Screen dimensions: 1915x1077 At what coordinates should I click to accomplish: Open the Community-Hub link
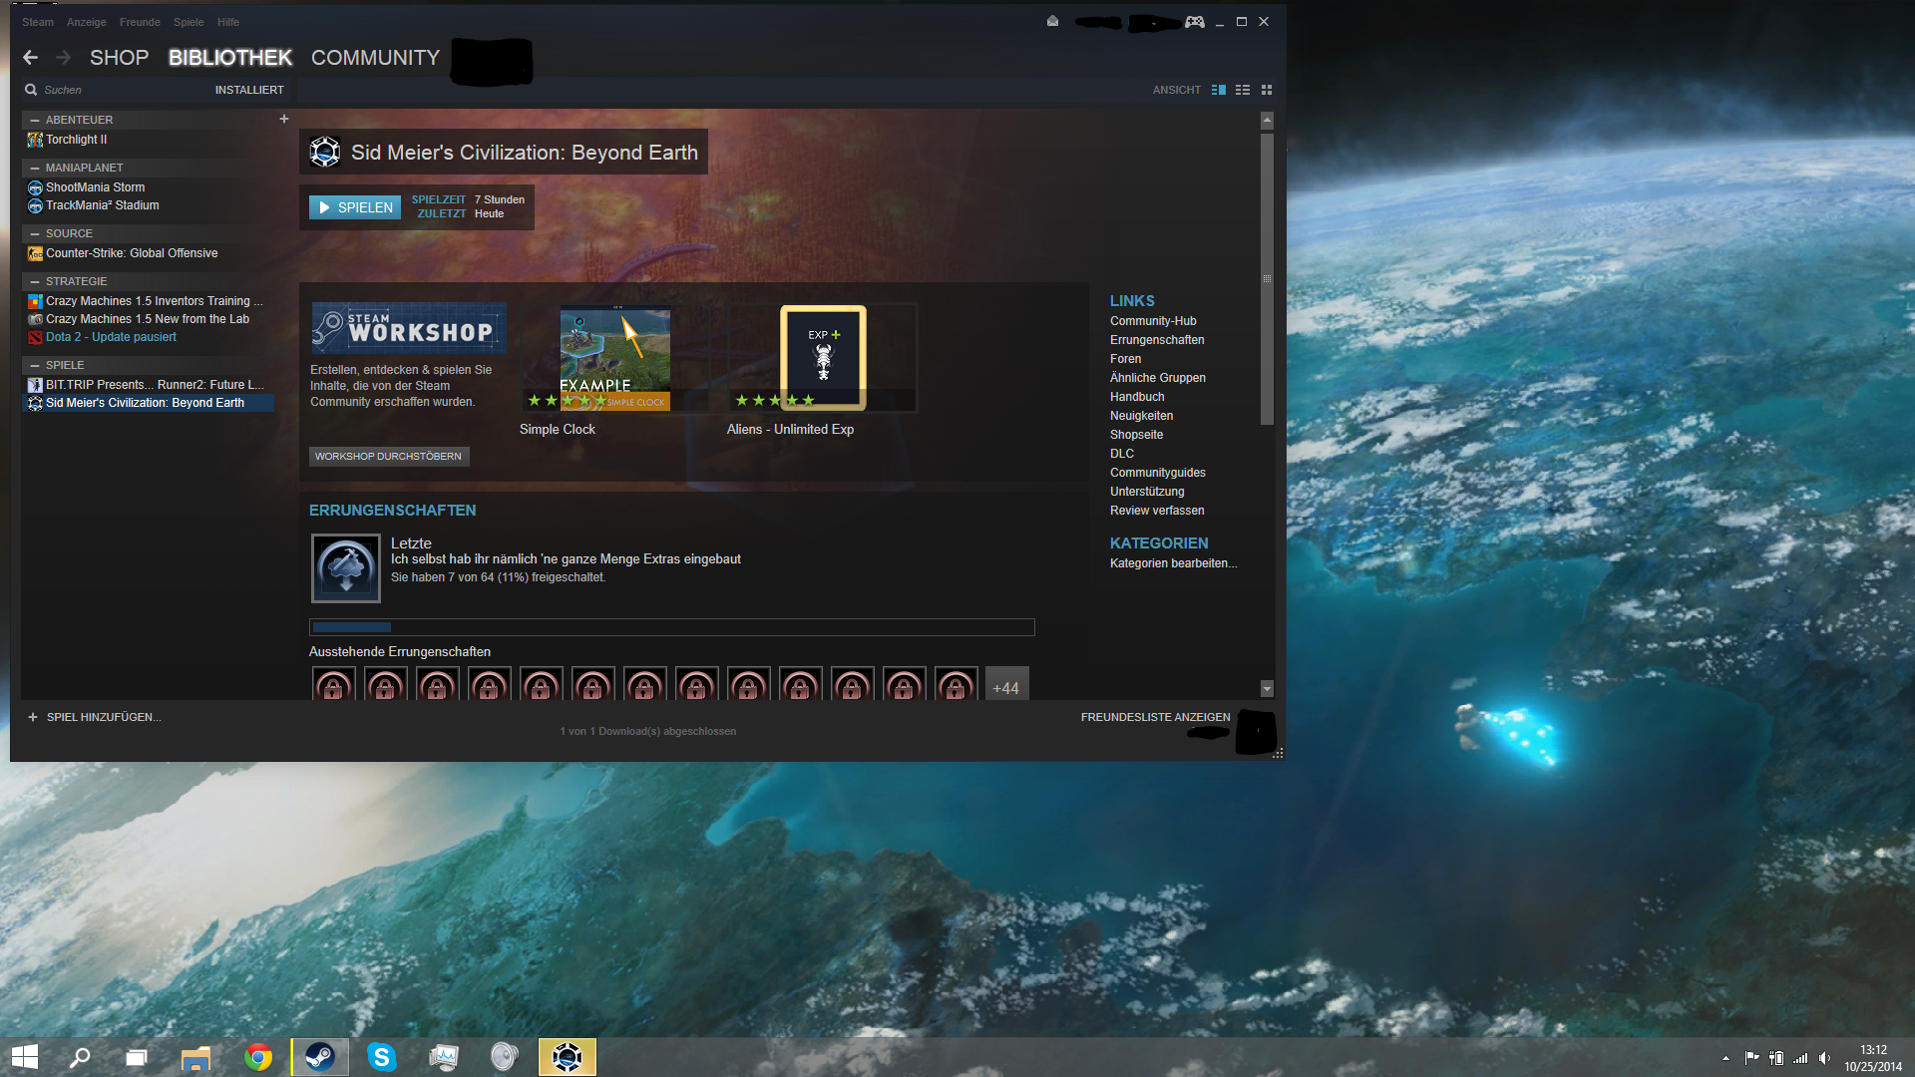[1153, 321]
